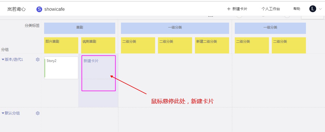Open the showicafe project name

click(x=54, y=9)
